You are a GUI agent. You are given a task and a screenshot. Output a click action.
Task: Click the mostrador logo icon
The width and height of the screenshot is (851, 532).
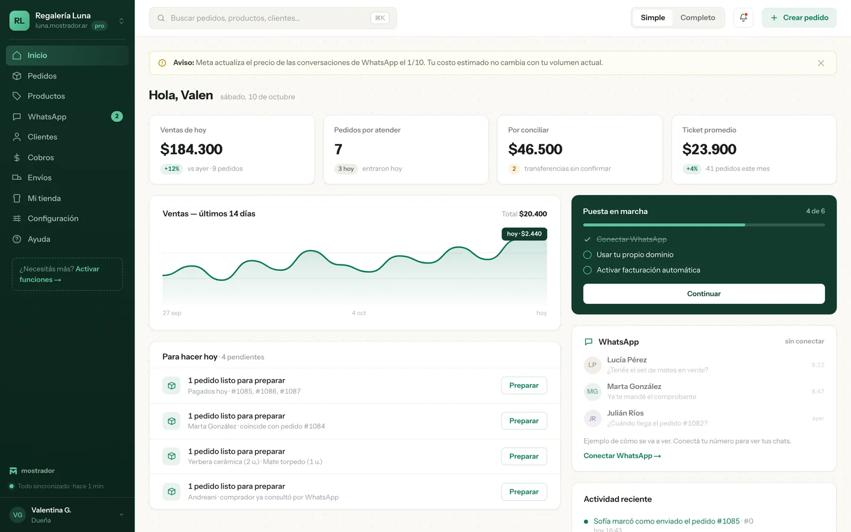tap(13, 471)
